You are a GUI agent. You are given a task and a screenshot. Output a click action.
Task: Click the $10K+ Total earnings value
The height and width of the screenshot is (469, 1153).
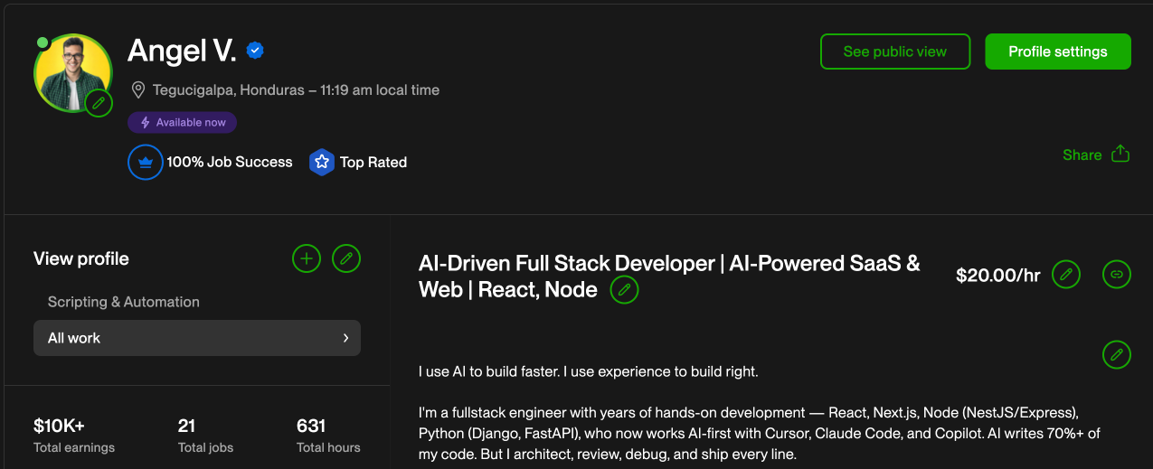click(x=59, y=426)
